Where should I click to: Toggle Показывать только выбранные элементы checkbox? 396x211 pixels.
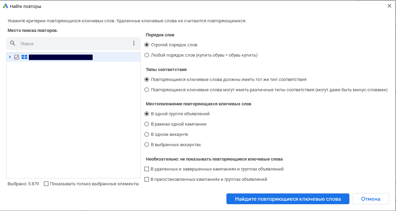coord(46,184)
